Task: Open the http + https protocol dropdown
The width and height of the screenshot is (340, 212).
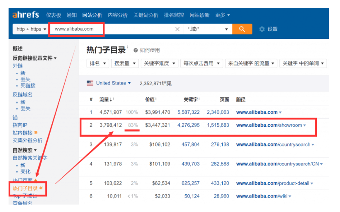Action: 31,29
